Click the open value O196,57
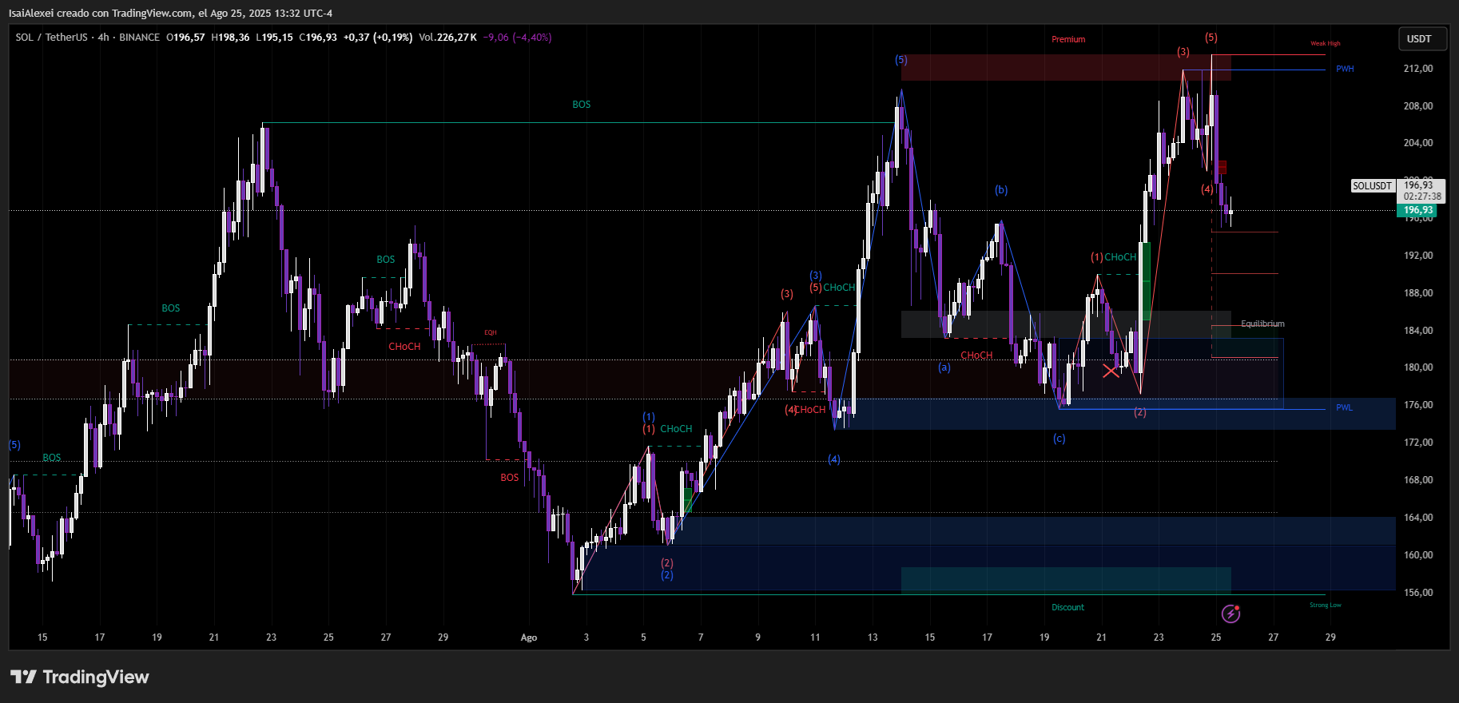Screen dimensions: 1459x703 click(185, 38)
